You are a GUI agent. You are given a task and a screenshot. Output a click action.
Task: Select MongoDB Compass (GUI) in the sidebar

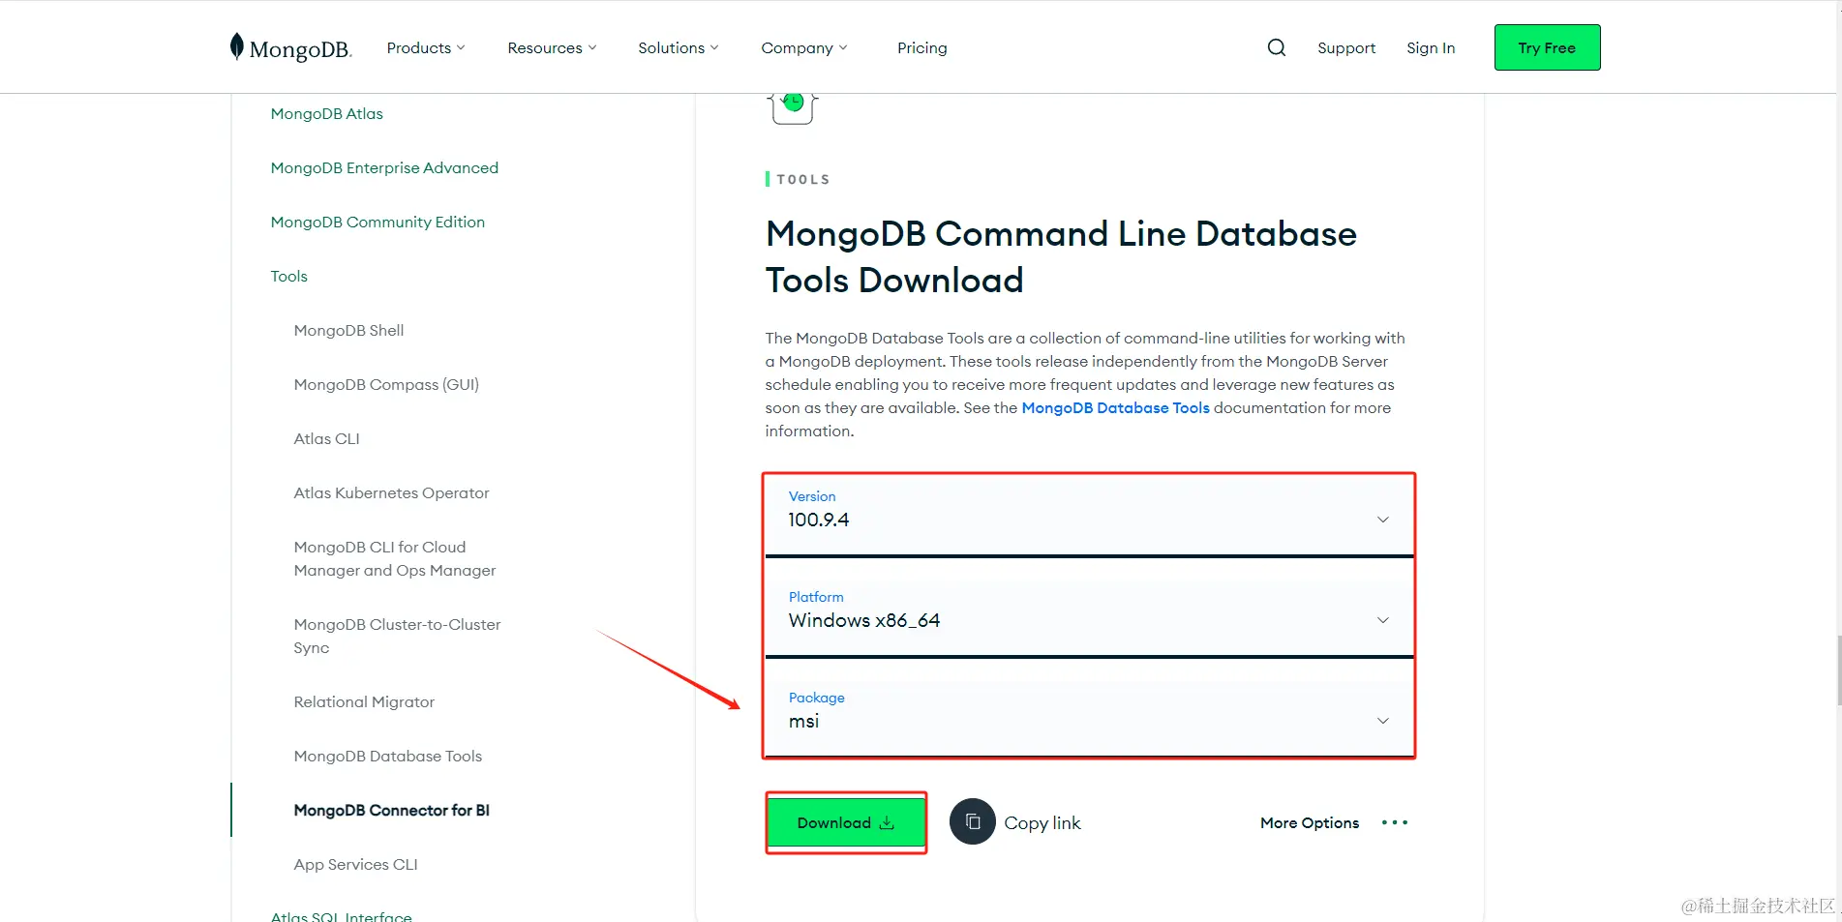point(385,384)
